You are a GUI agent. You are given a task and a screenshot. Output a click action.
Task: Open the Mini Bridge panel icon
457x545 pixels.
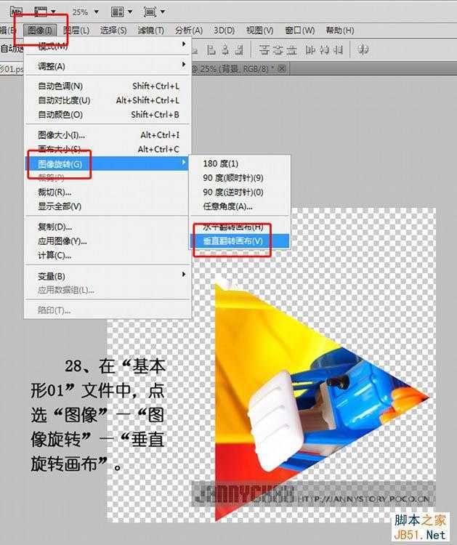16,12
